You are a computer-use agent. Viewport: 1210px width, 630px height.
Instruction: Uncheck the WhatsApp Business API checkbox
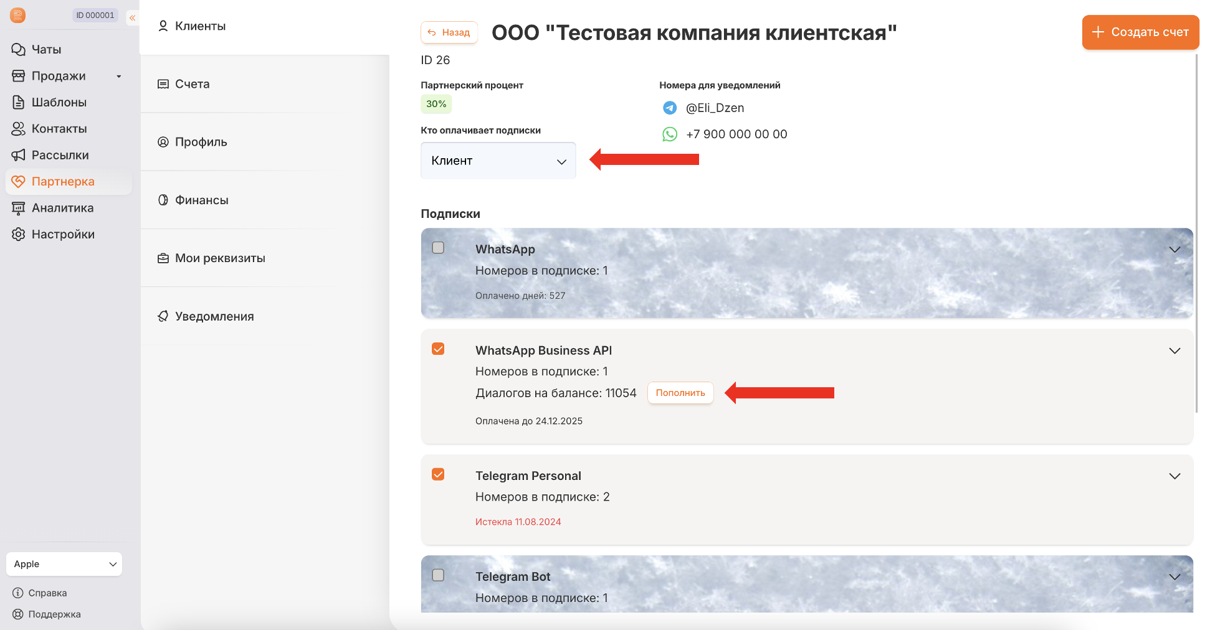[438, 349]
